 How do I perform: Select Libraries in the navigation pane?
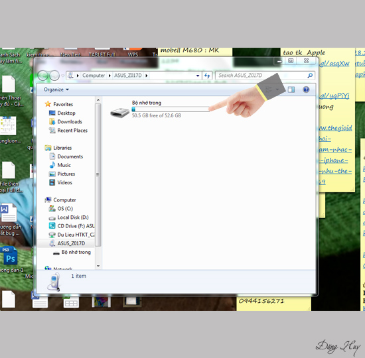(62, 148)
